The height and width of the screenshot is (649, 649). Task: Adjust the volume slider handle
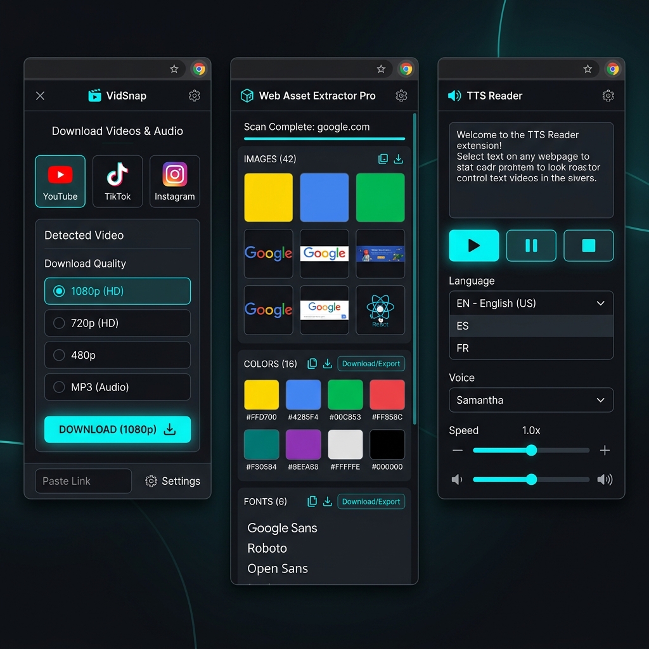(x=532, y=480)
